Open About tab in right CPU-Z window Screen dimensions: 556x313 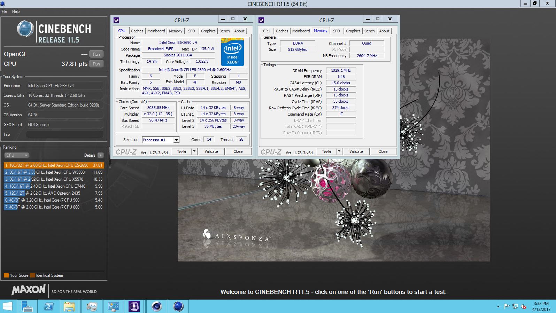pos(384,31)
